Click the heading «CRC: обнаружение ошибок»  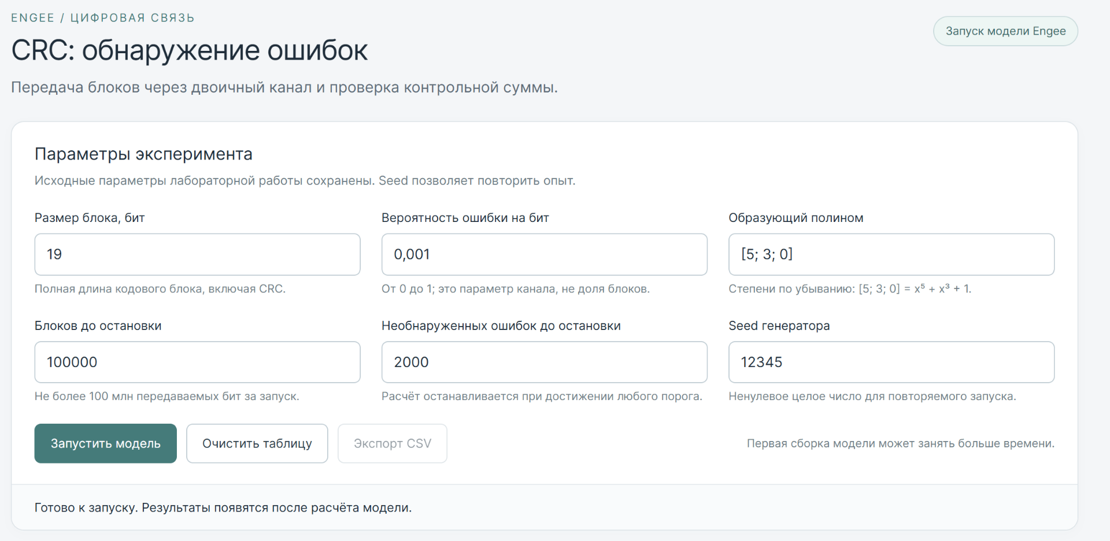(x=190, y=50)
